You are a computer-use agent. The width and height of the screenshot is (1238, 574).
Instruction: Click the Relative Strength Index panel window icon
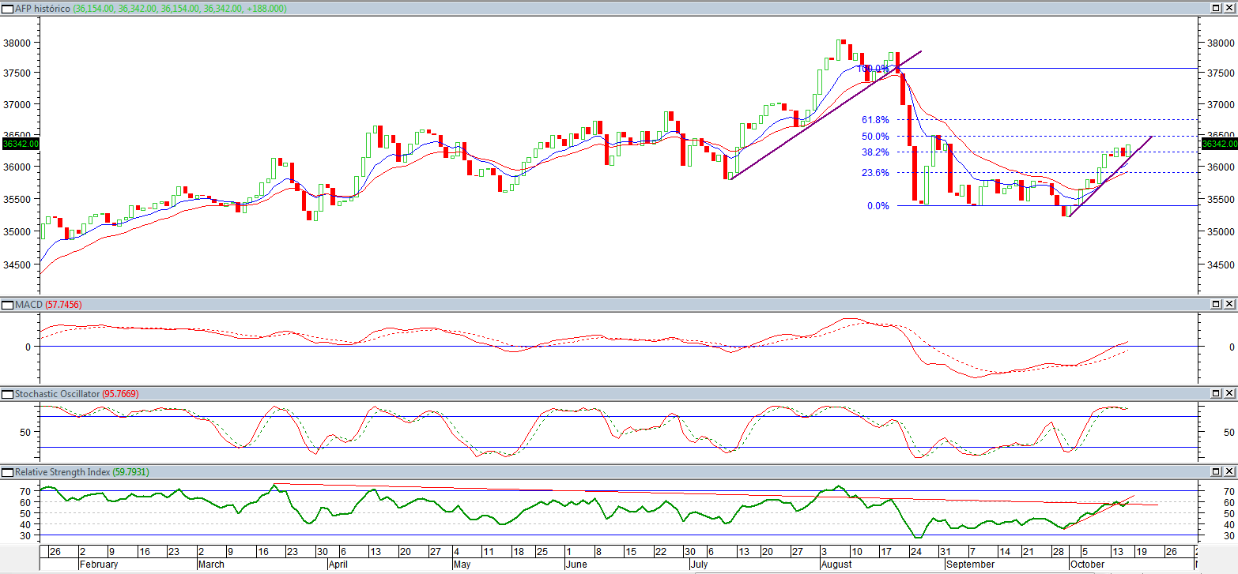point(7,472)
